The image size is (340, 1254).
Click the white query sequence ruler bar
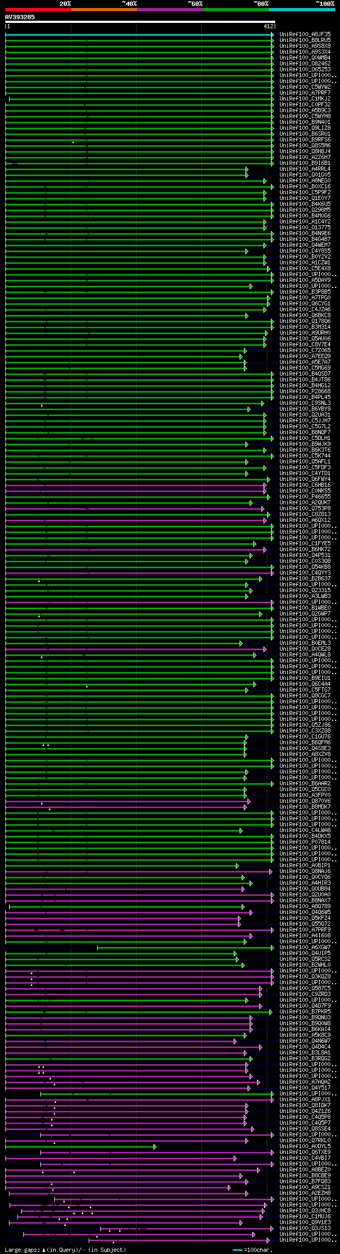point(140,22)
